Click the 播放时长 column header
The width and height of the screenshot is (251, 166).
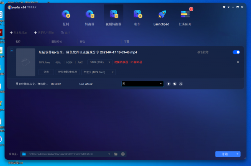click(x=56, y=42)
